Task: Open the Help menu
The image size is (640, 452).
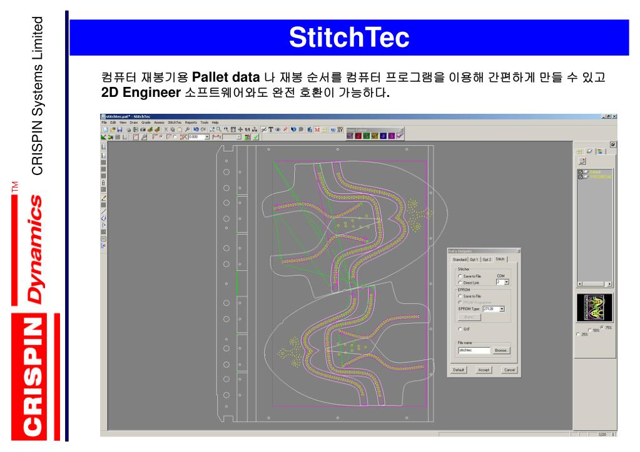Action: click(x=215, y=123)
